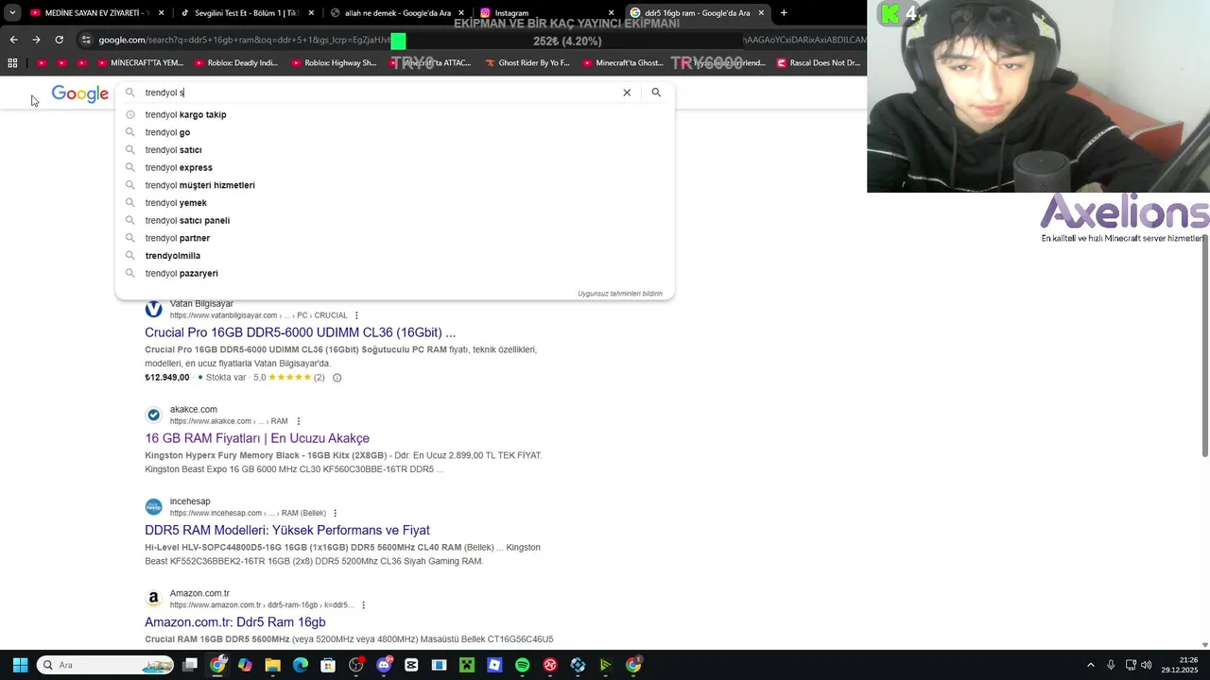Image resolution: width=1210 pixels, height=680 pixels.
Task: Click into the Google search input field
Action: pyautogui.click(x=378, y=93)
